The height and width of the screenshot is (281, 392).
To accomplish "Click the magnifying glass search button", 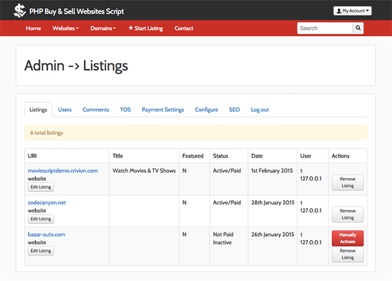I will click(358, 28).
